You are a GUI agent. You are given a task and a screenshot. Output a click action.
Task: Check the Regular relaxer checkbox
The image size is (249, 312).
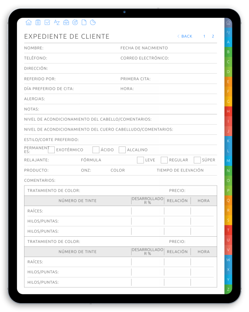click(x=164, y=160)
